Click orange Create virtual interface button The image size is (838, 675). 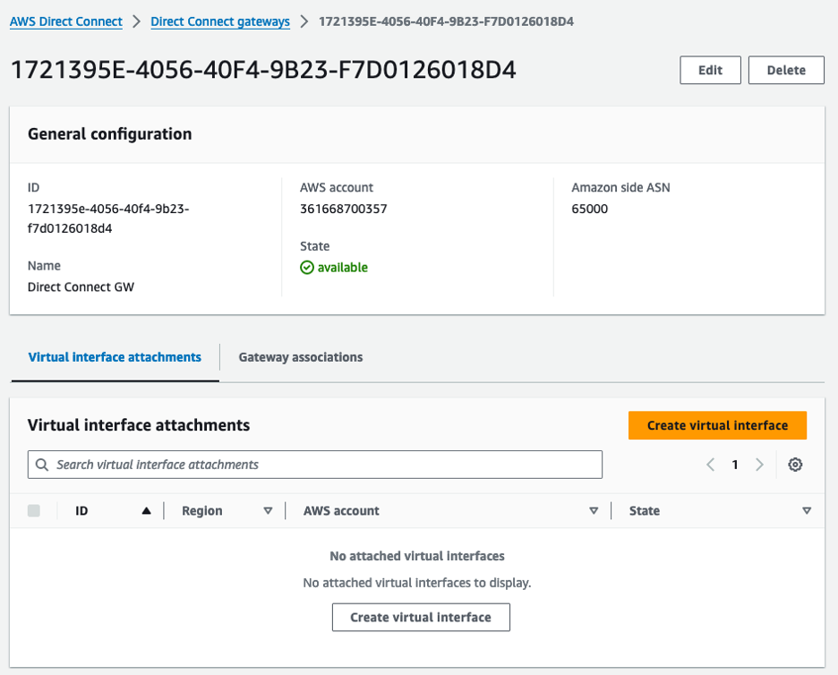(x=717, y=425)
